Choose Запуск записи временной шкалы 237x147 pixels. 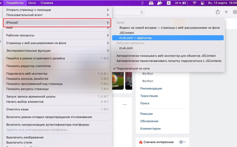tap(57, 97)
